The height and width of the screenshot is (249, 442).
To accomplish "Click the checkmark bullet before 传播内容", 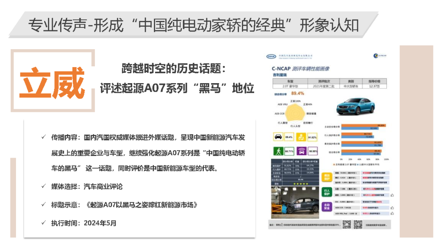I will point(44,137).
